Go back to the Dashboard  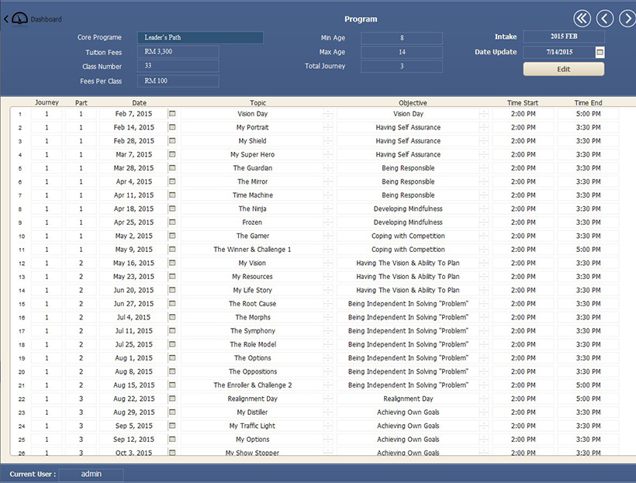[x=33, y=19]
